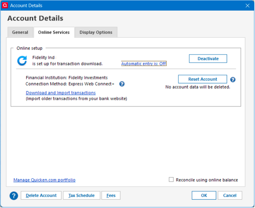The image size is (255, 208).
Task: Click the Express Web Connect+ text
Action: 91,84
